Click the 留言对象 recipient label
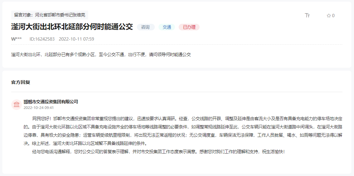This screenshot has width=354, height=176. (x=50, y=15)
